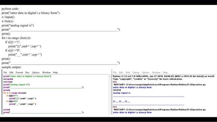Open the Options menu in Shell window

(146, 72)
